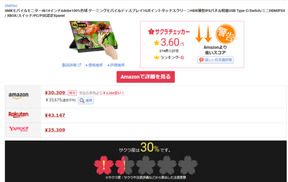Screen dimensions: 288x182
Task: Open Amazon price ¥30,309 link
Action: tap(55, 92)
